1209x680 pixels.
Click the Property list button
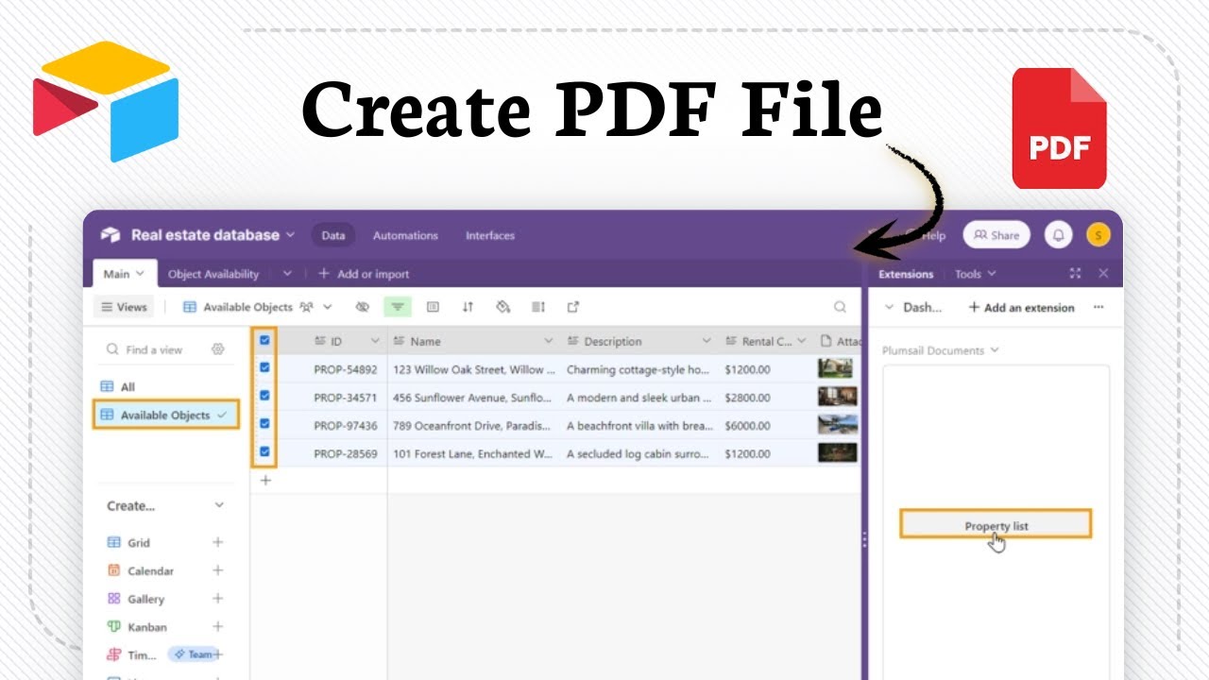[x=996, y=525]
